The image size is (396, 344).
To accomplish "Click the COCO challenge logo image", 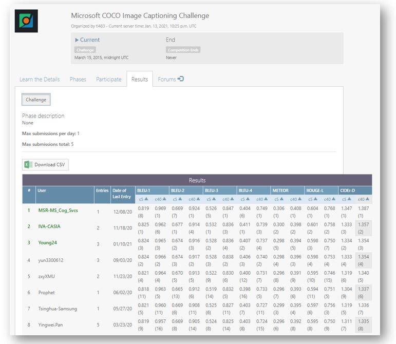I will (26, 21).
